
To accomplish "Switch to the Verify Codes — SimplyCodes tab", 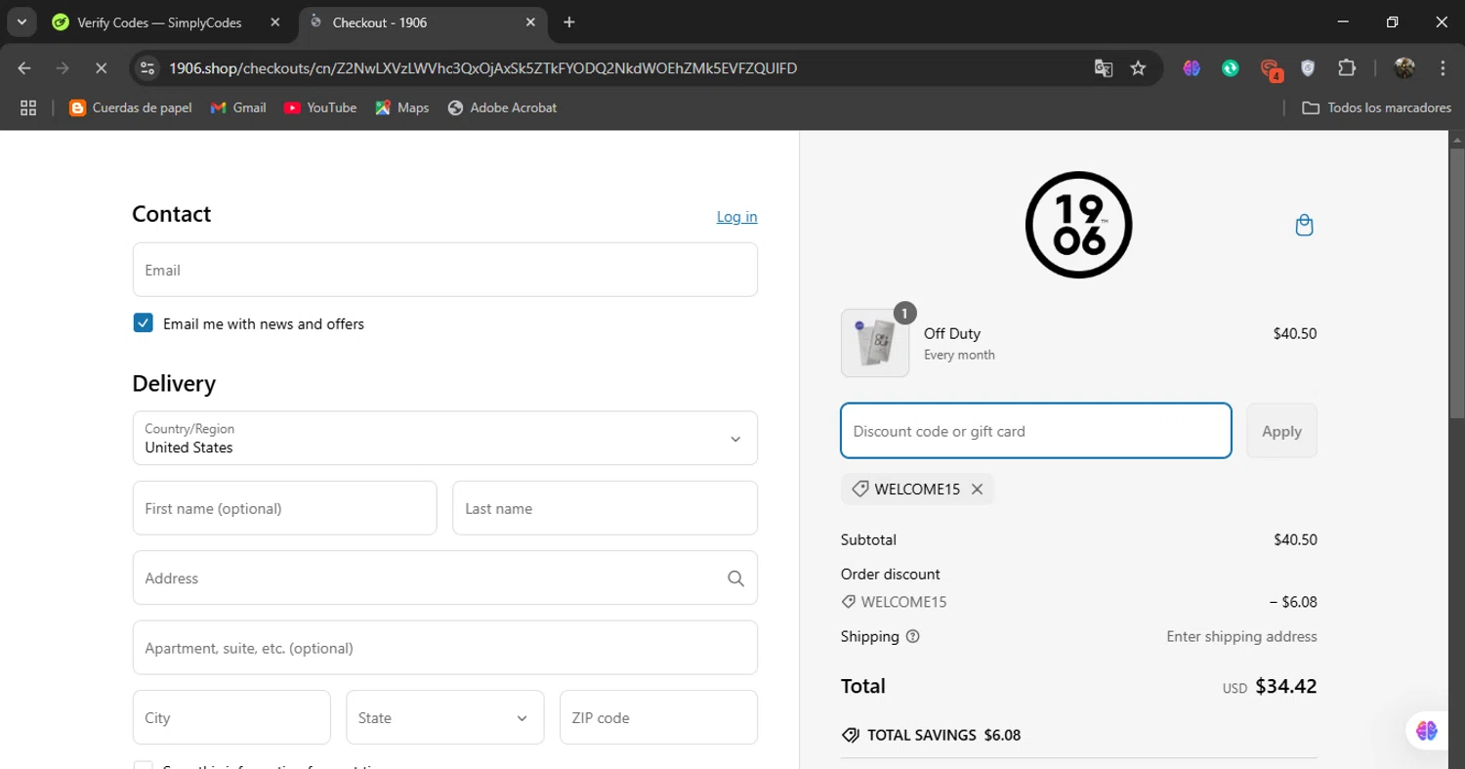I will [x=161, y=22].
